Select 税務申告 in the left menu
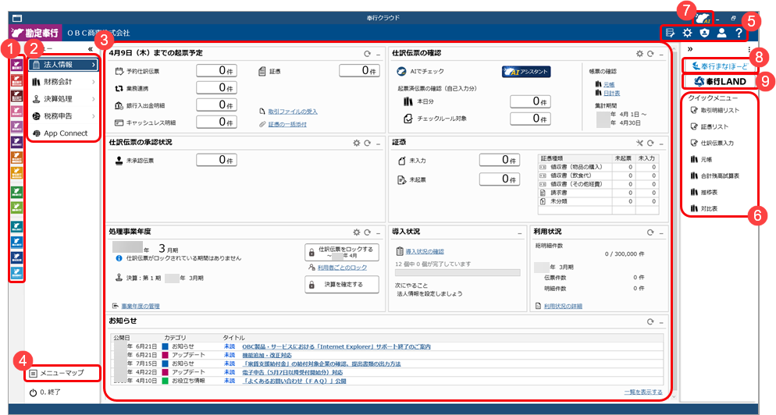The width and height of the screenshot is (776, 415). pyautogui.click(x=63, y=116)
